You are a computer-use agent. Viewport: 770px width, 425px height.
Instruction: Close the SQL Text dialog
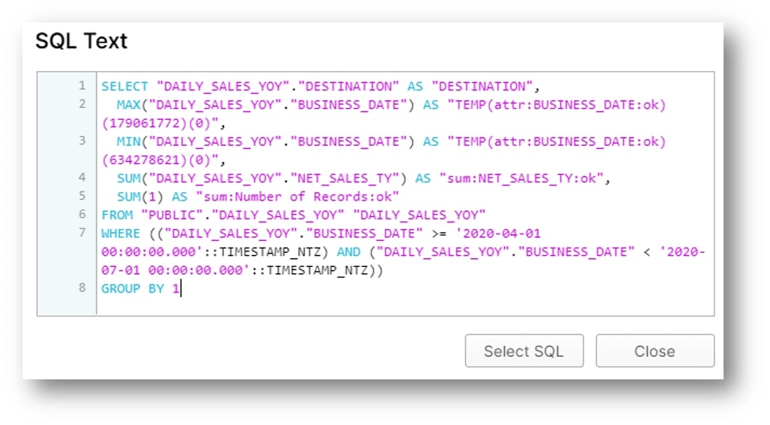(x=655, y=351)
